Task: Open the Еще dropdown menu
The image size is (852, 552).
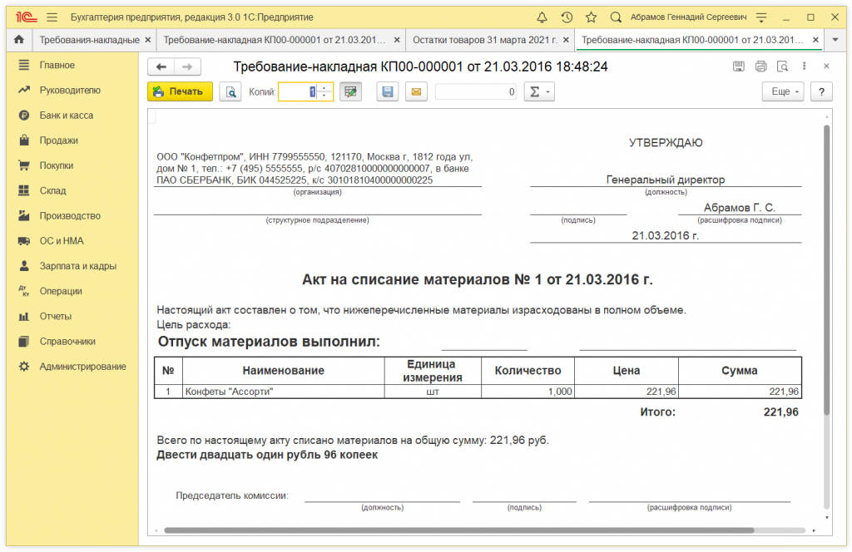Action: tap(783, 92)
